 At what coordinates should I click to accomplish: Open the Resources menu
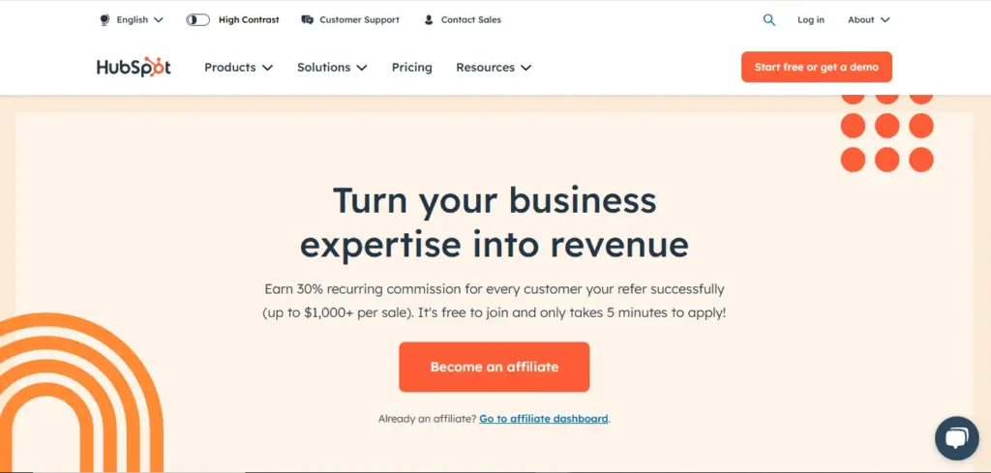pos(494,68)
